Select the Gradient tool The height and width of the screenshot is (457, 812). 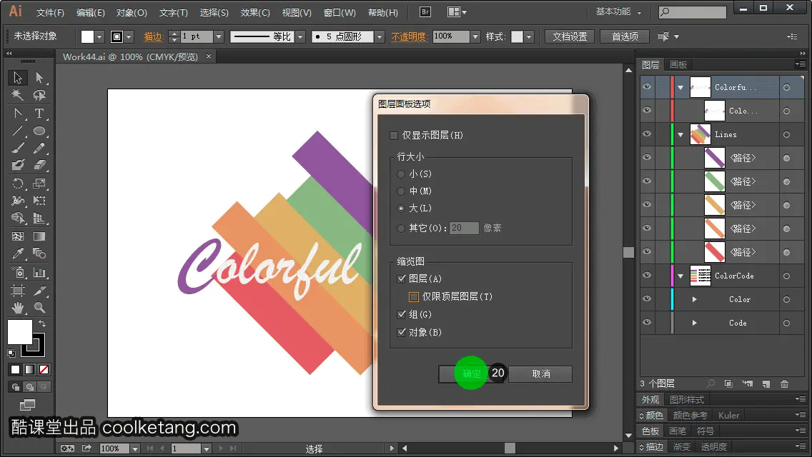point(39,236)
